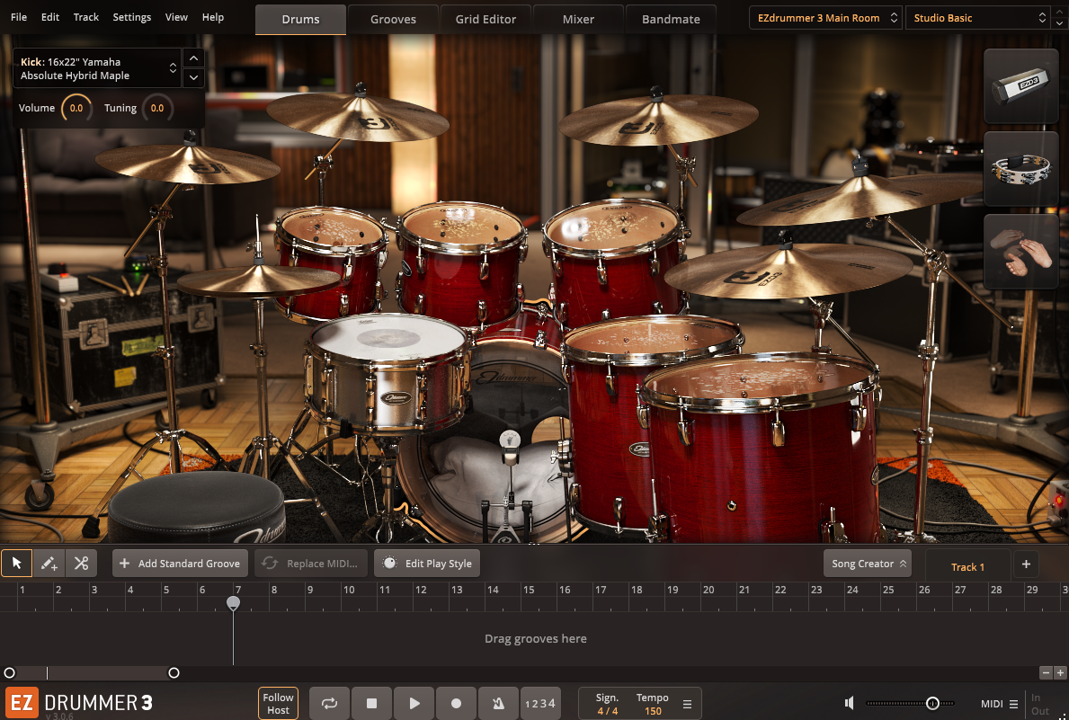Open the Studio Basic preset dropdown
The image size is (1069, 720).
(977, 17)
